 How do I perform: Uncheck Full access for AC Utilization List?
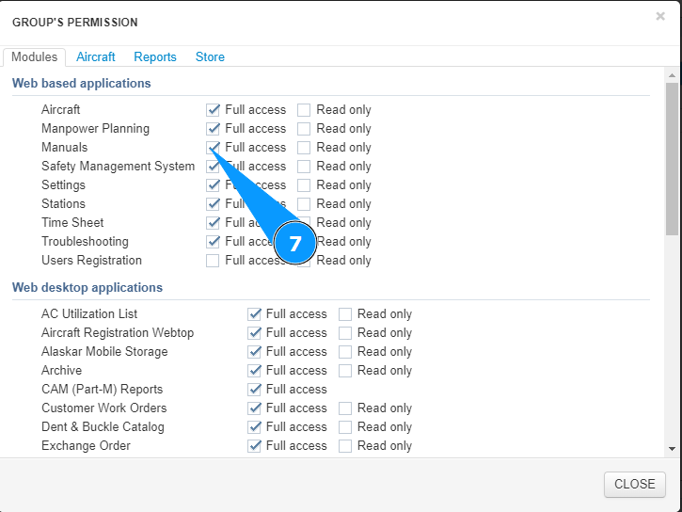click(254, 314)
